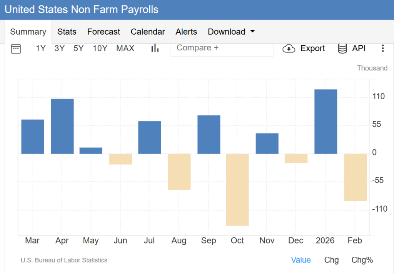This screenshot has width=394, height=274.
Task: Click the cloud Export download icon
Action: 289,48
